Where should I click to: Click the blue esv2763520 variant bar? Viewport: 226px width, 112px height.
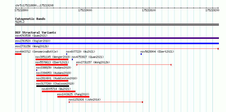(x=117, y=43)
